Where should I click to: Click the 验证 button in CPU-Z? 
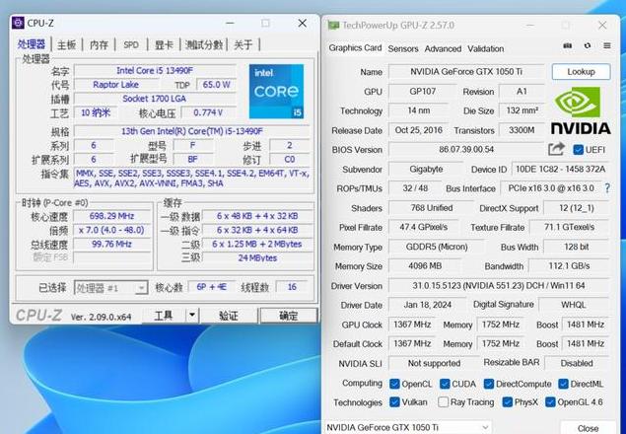point(229,316)
